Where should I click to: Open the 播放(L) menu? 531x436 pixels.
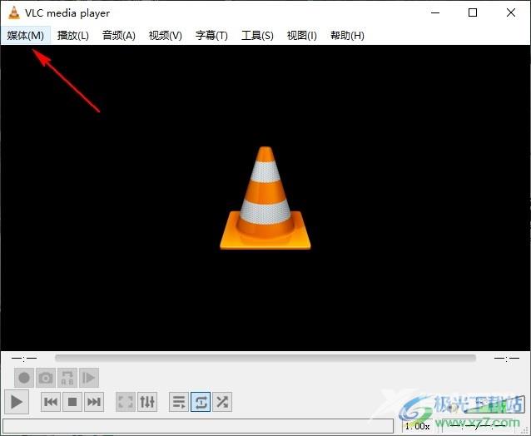point(72,35)
